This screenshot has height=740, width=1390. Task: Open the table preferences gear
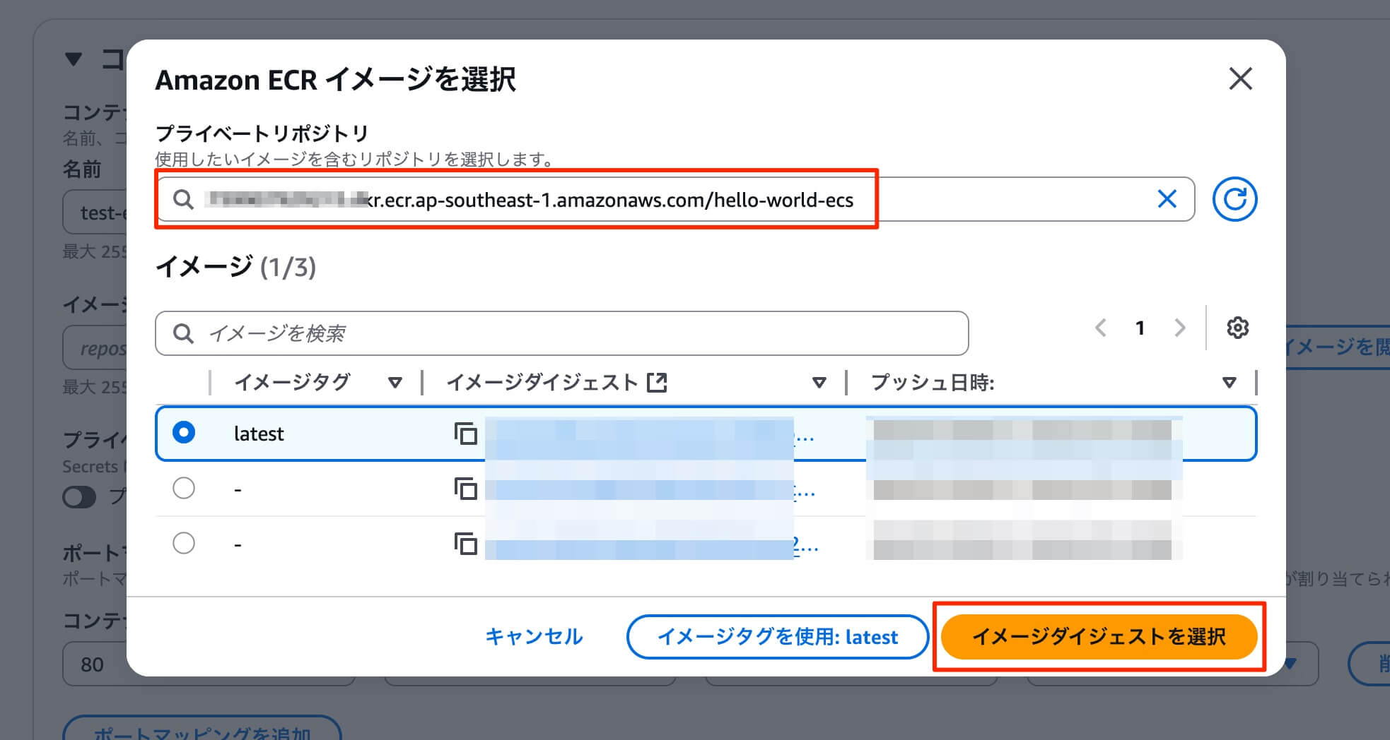(1237, 328)
